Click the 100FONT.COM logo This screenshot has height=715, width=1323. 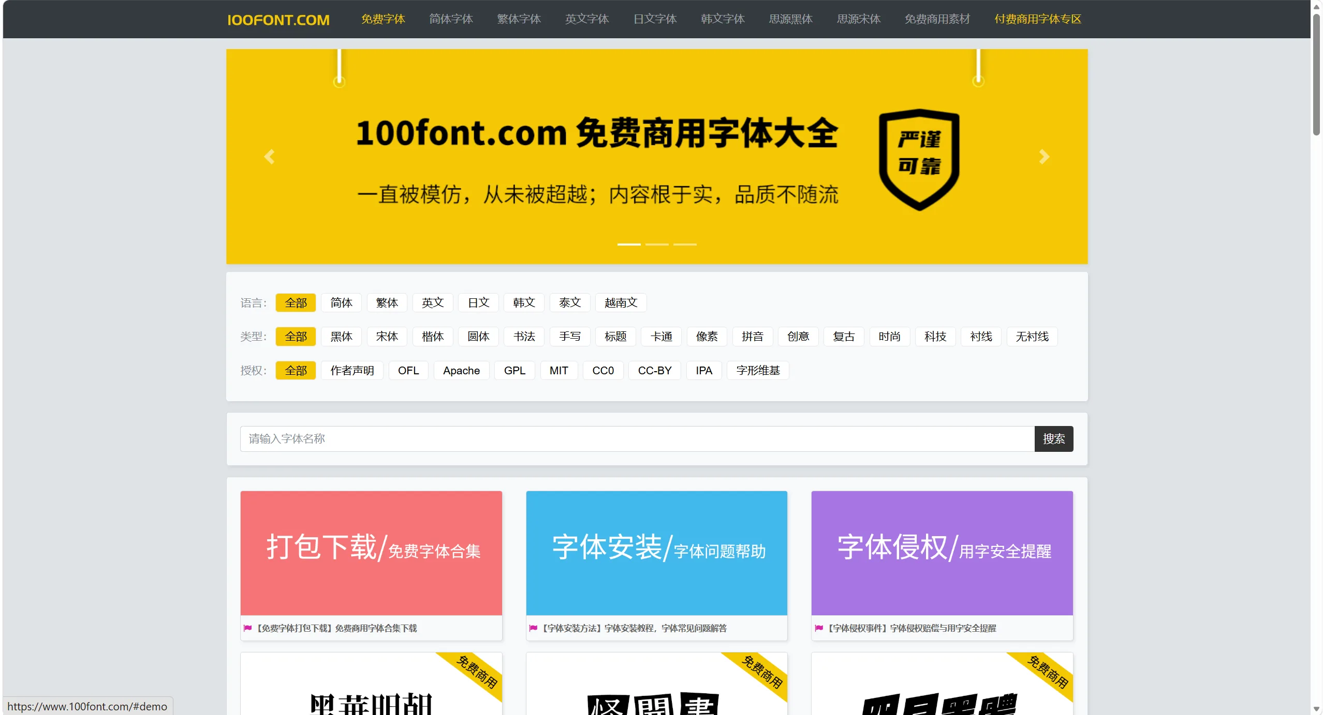(x=278, y=20)
